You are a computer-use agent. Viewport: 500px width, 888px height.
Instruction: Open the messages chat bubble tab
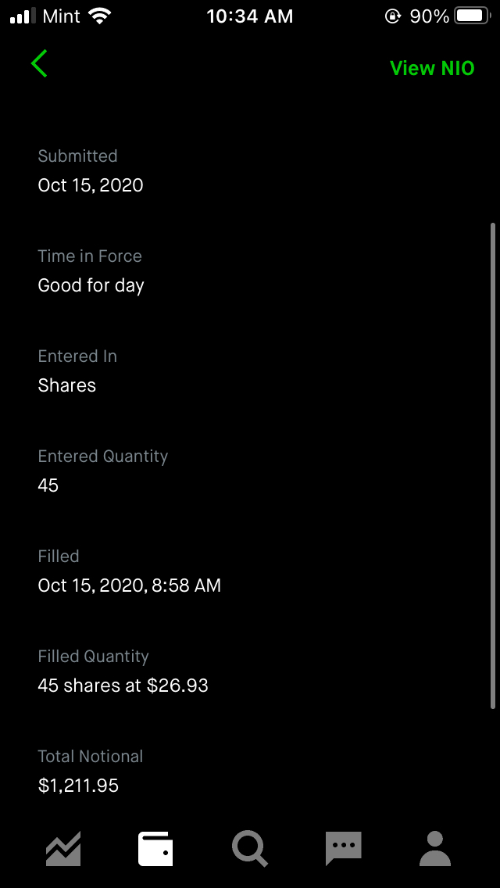click(x=343, y=848)
